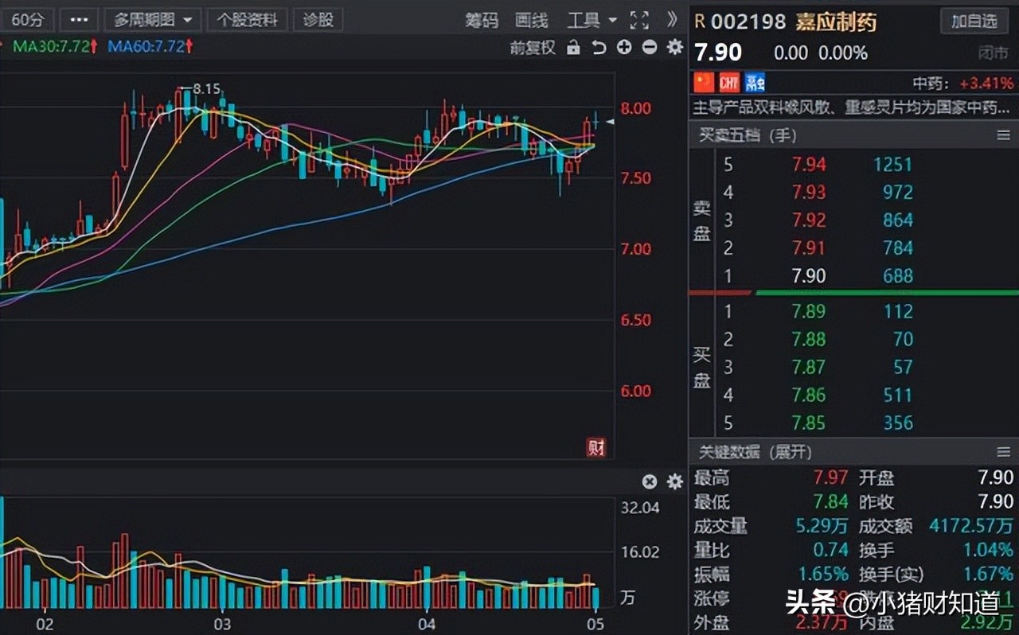Screen dimensions: 1019x635
Task: Open the chart settings gear icon
Action: pyautogui.click(x=674, y=48)
